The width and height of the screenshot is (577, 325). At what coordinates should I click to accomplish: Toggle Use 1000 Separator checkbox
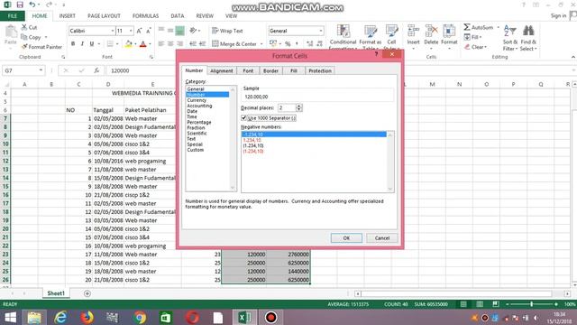pos(243,118)
